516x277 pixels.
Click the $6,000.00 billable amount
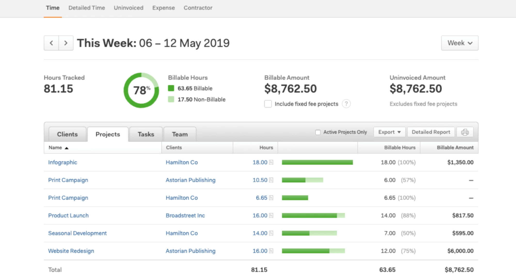click(x=461, y=251)
